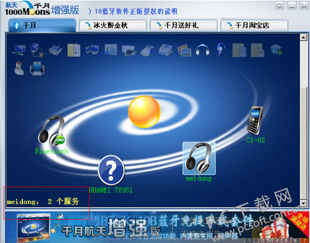Go to banner page 4
310x243 pixels.
tap(277, 240)
